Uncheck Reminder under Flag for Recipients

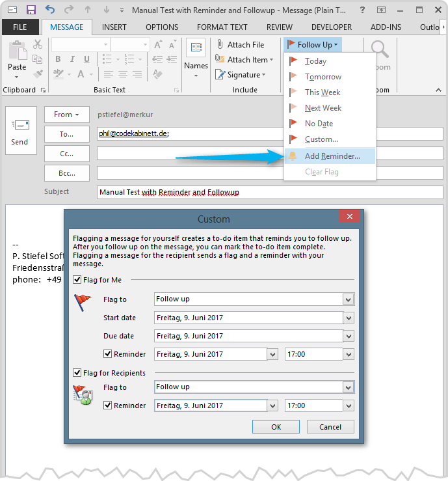107,405
